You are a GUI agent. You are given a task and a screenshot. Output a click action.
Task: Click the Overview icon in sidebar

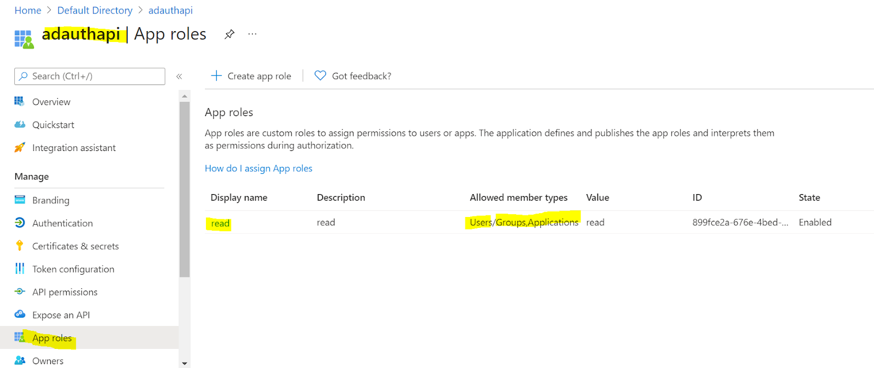click(x=20, y=101)
